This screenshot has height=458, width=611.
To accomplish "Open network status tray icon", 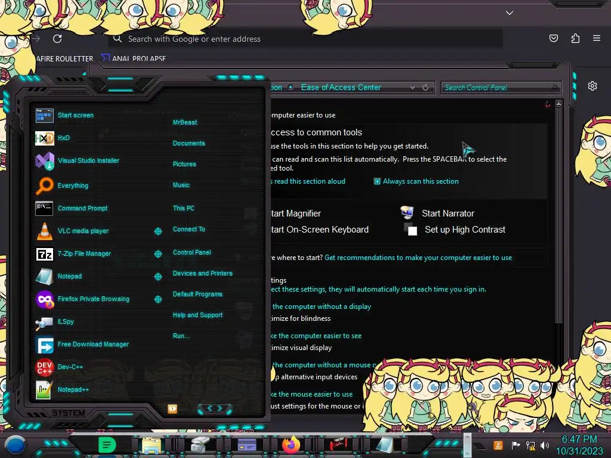I will click(x=530, y=445).
